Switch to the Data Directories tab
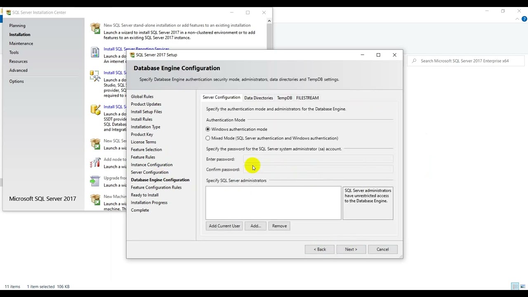Image resolution: width=528 pixels, height=297 pixels. (258, 98)
